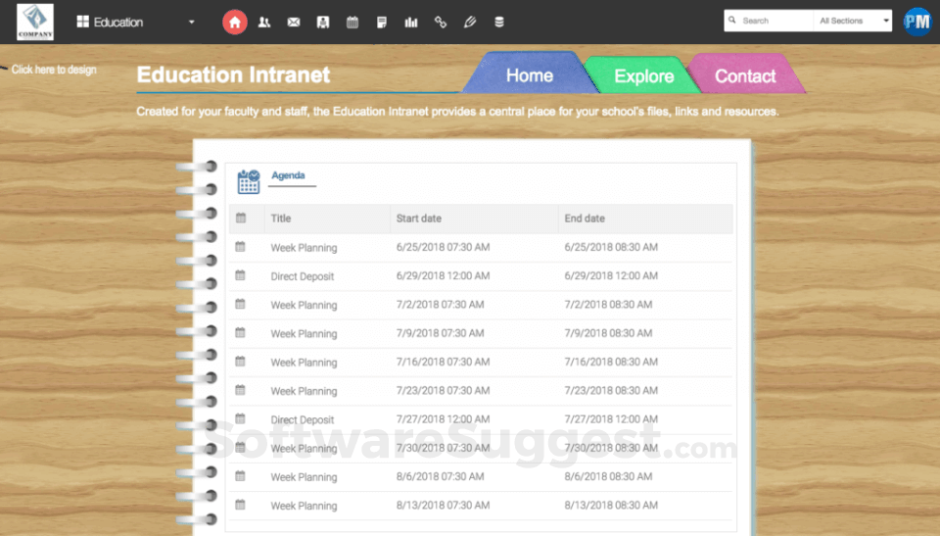Switch to the Contact tab

pos(745,75)
